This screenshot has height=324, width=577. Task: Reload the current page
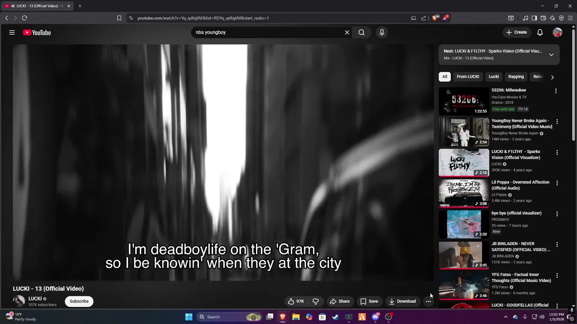[x=24, y=18]
